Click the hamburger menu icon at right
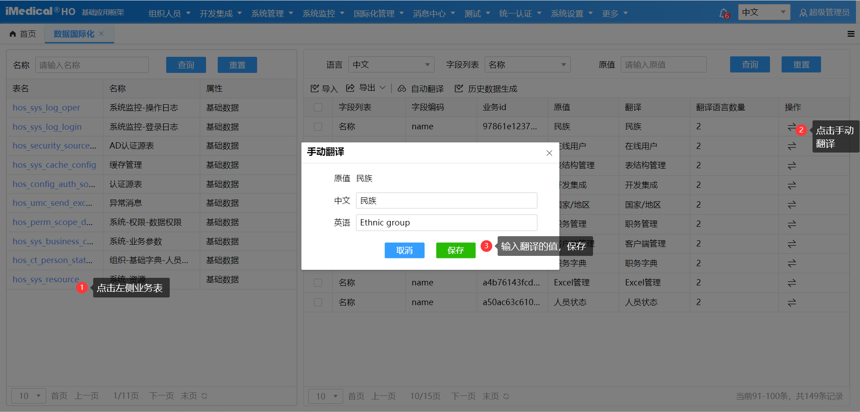 [x=851, y=34]
